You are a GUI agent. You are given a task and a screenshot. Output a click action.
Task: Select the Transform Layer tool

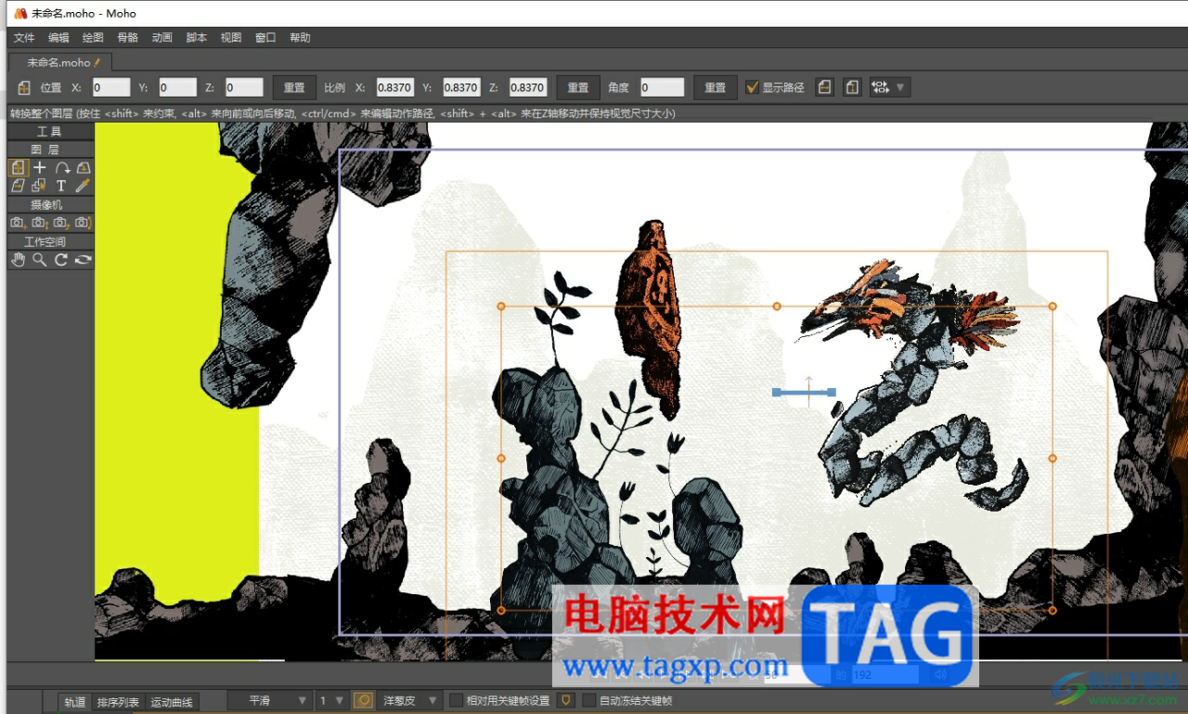[x=18, y=168]
